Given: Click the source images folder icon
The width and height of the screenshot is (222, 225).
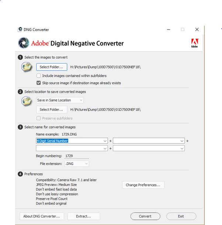Looking at the screenshot, I should coord(27,67).
